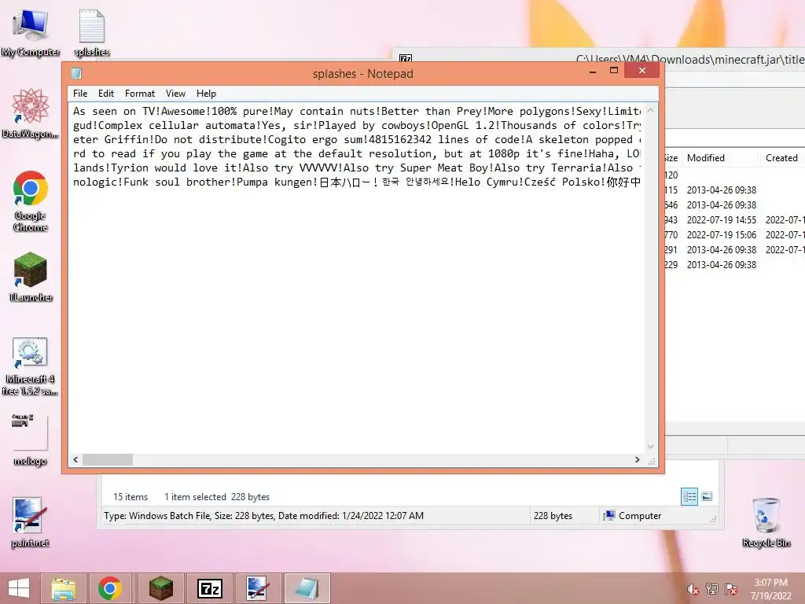This screenshot has height=604, width=805.
Task: Click the Computer label in Explorer status bar
Action: [640, 516]
